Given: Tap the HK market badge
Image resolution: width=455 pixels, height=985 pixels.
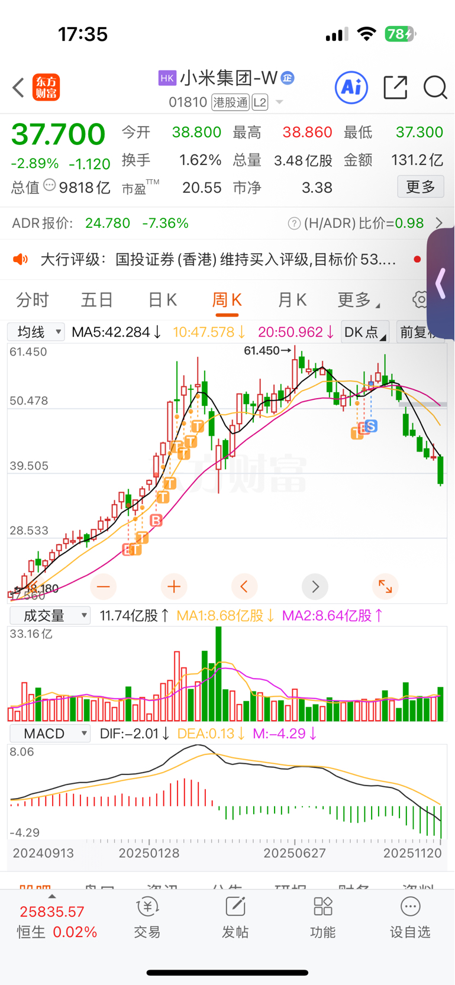Looking at the screenshot, I should click(x=167, y=78).
